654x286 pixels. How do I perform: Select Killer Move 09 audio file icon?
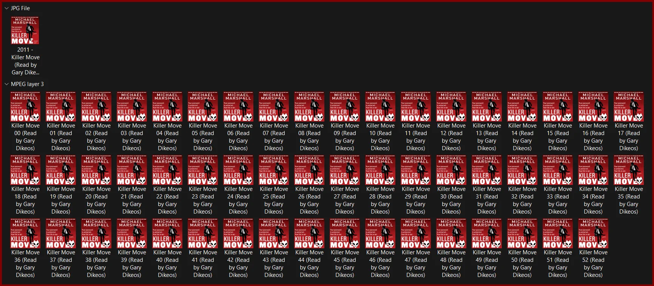click(x=345, y=107)
